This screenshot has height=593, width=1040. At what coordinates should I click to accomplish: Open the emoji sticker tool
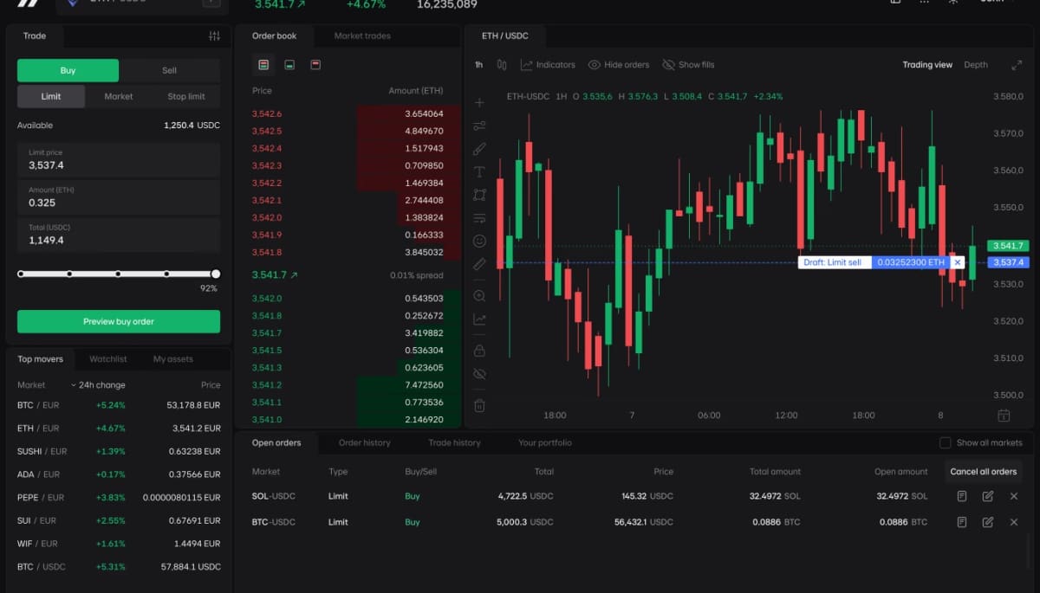(479, 242)
